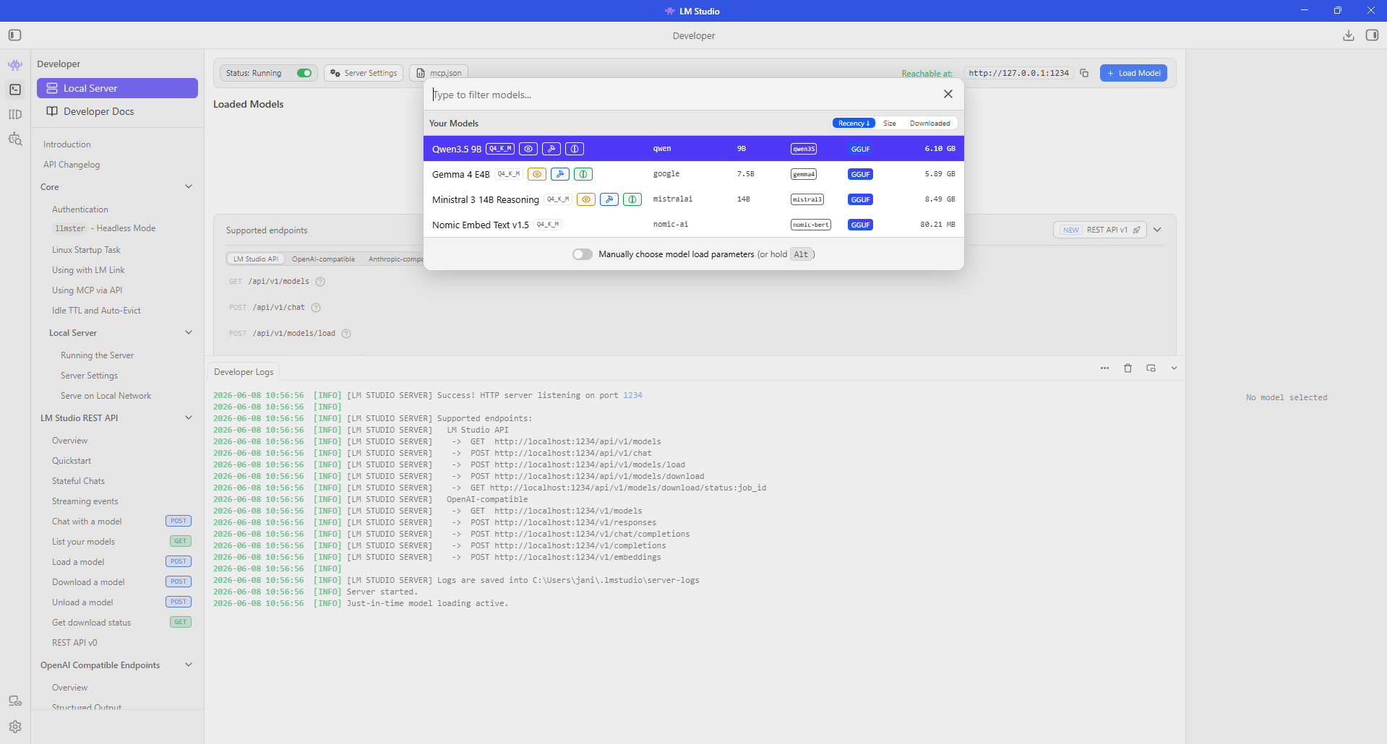Open Developer Logs more options menu

1104,368
